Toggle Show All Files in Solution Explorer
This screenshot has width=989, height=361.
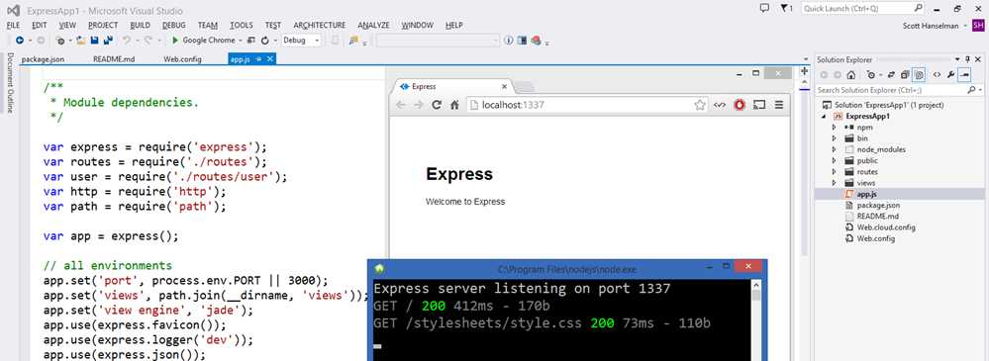tap(919, 75)
